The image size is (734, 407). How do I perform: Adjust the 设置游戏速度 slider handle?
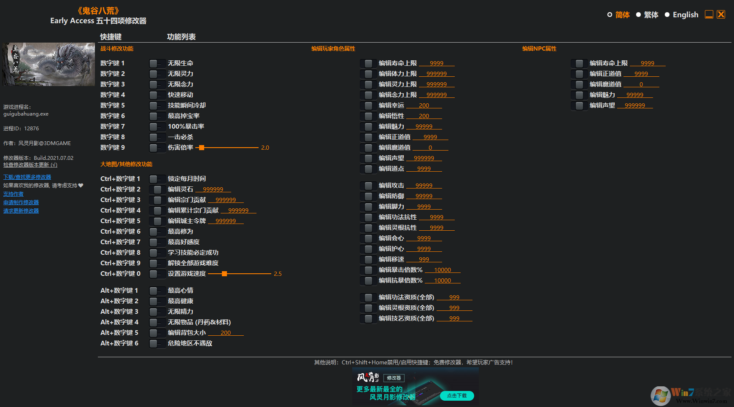pyautogui.click(x=224, y=274)
